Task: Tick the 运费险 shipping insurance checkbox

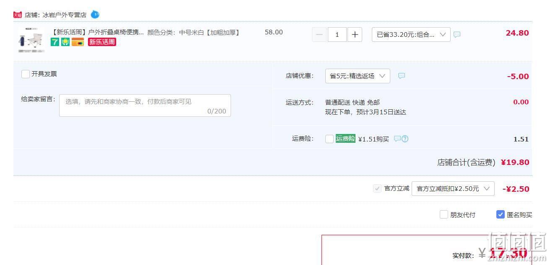Action: click(x=329, y=139)
